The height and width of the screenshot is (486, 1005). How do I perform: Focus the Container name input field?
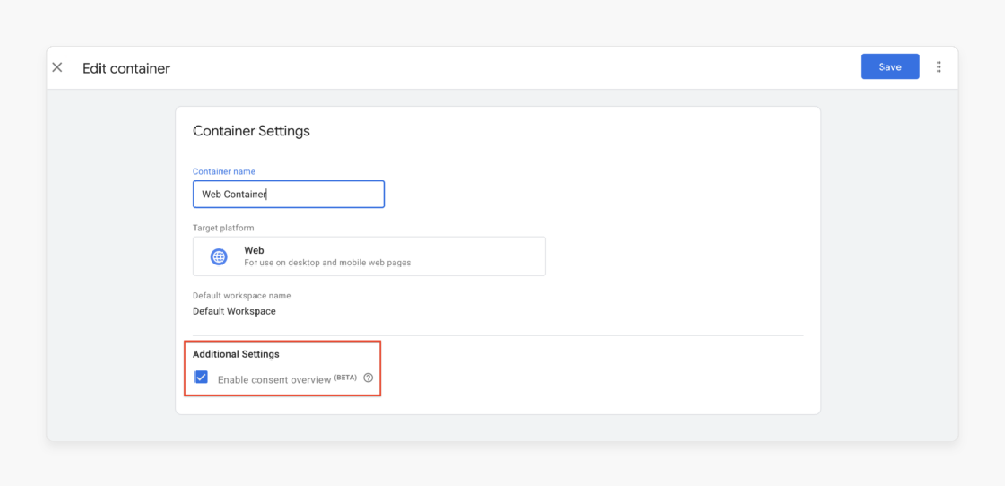point(289,194)
